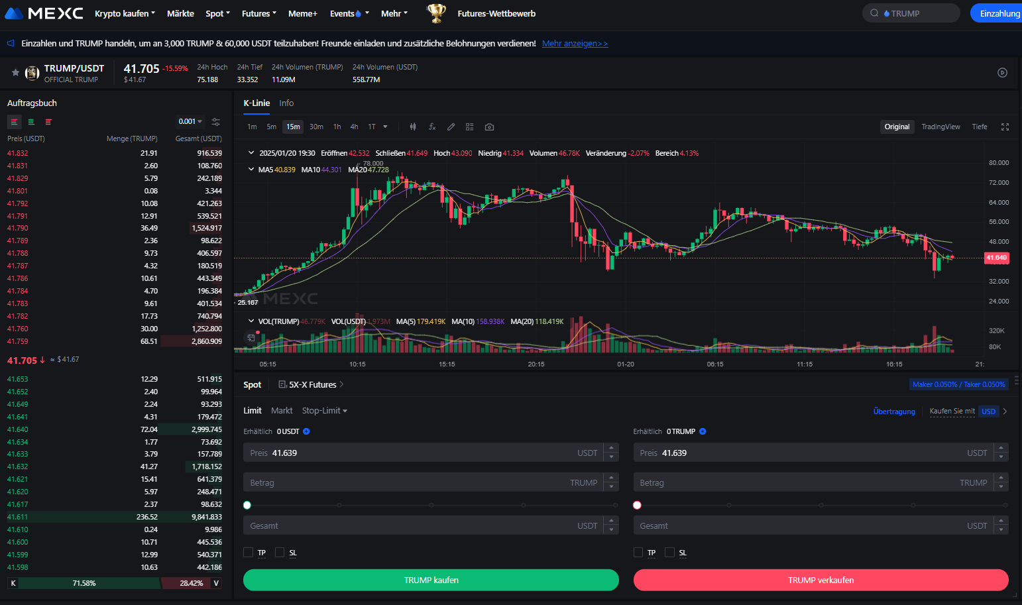
Task: Open the Stop-Limit order type dropdown
Action: pyautogui.click(x=324, y=411)
